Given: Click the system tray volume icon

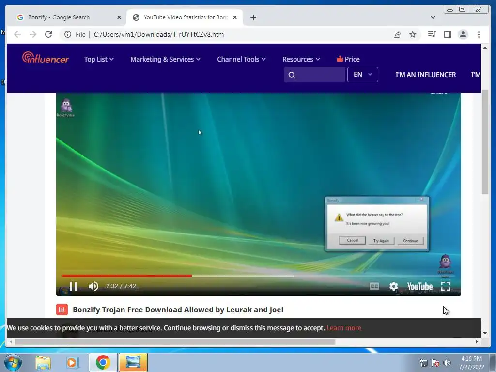Looking at the screenshot, I should click(447, 363).
